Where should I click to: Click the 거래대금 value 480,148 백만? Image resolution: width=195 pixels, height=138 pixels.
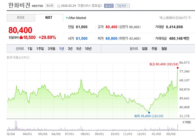pos(179,38)
